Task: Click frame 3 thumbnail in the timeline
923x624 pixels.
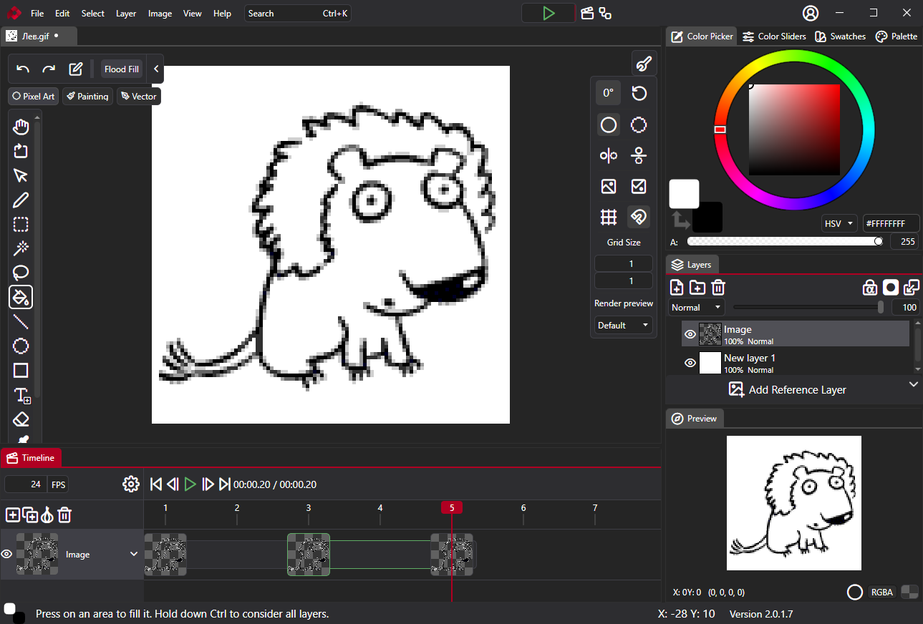Action: click(309, 555)
